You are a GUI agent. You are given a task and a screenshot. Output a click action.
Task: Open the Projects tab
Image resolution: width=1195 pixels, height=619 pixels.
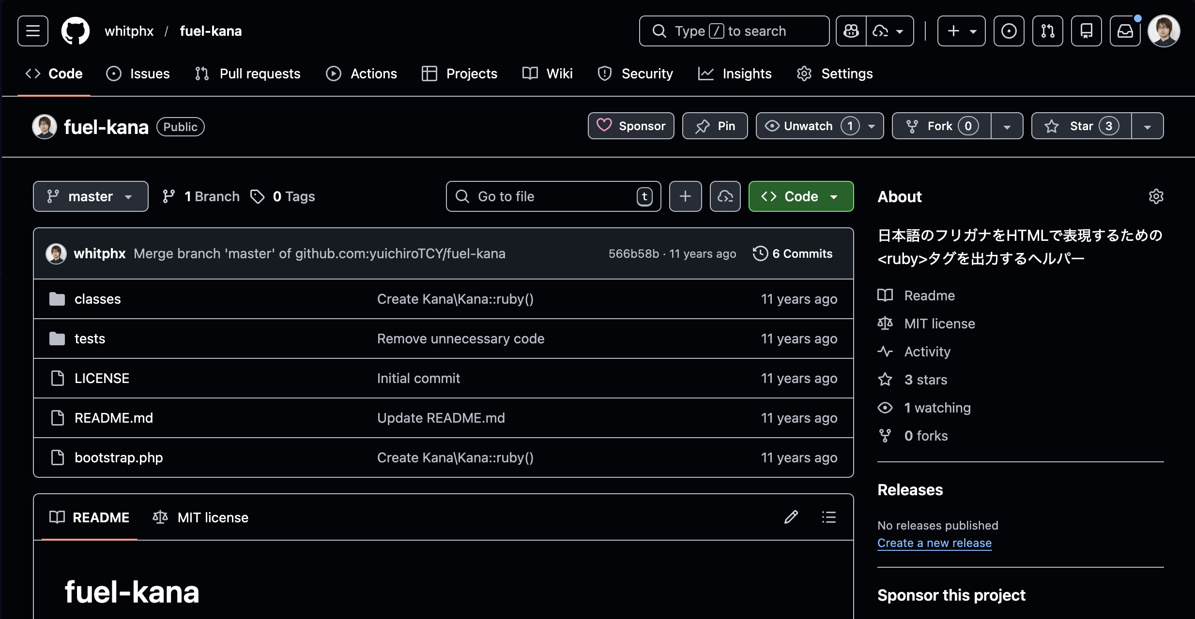[x=460, y=74]
